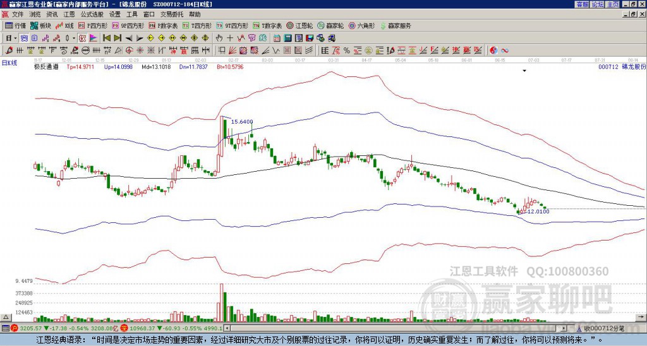The height and width of the screenshot is (346, 647).
Task: Select the red target circle tool
Action: 129,51
